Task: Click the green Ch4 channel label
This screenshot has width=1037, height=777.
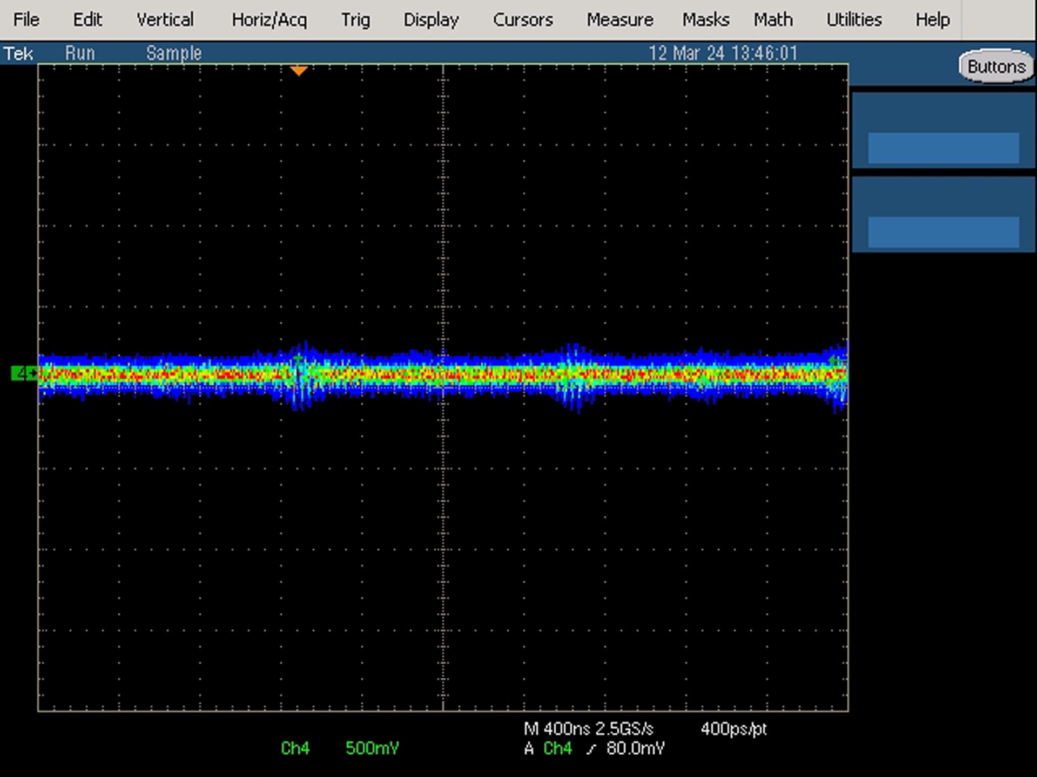Action: pyautogui.click(x=295, y=748)
